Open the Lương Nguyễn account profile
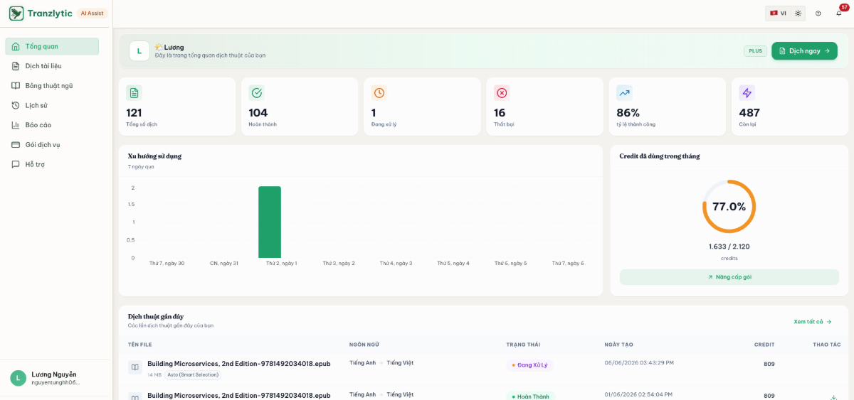Screen dimensions: 854x400 point(56,378)
